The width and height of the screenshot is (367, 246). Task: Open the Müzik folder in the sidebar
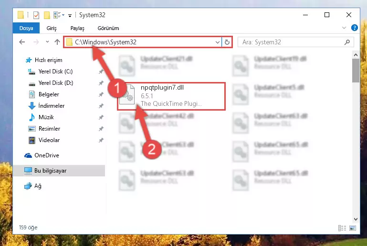41,117
